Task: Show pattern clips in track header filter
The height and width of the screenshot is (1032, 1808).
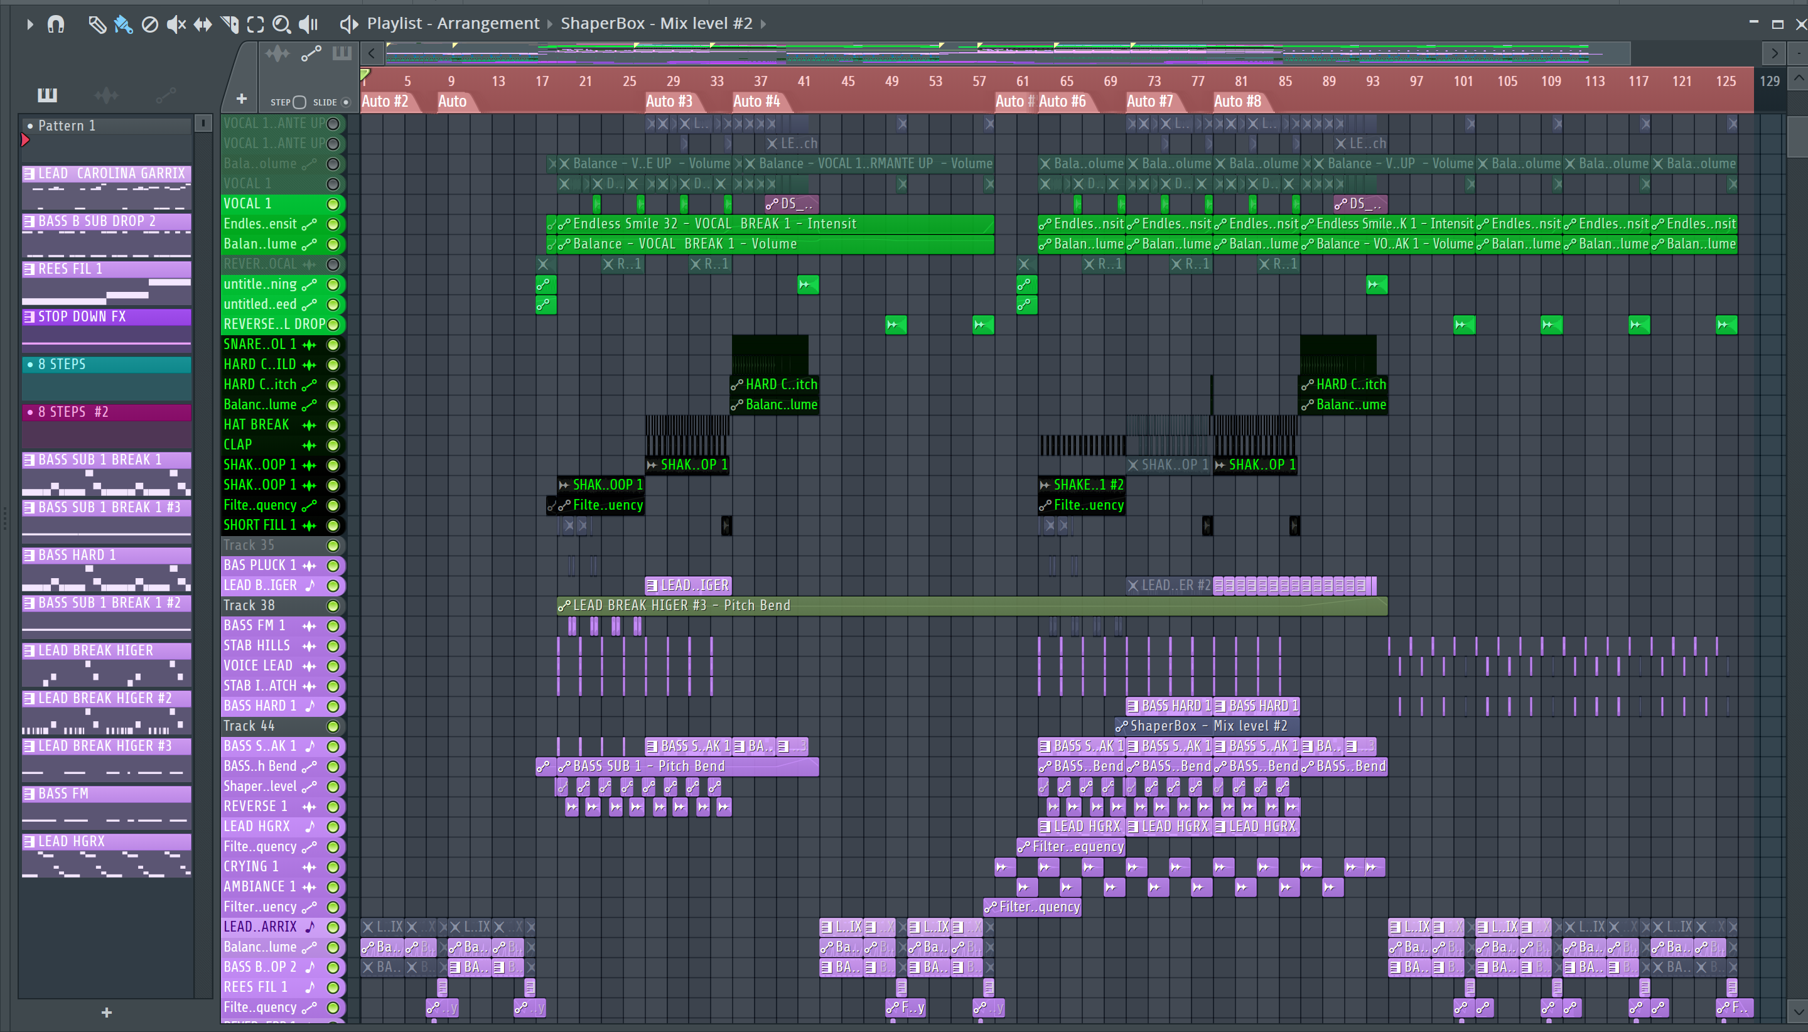Action: click(x=342, y=53)
